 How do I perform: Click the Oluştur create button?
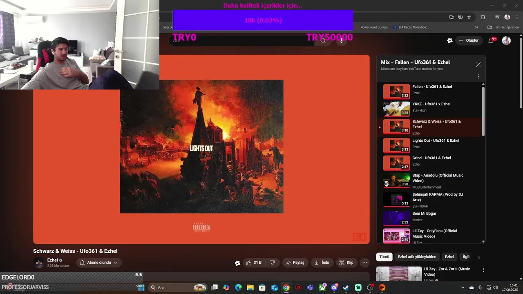469,40
